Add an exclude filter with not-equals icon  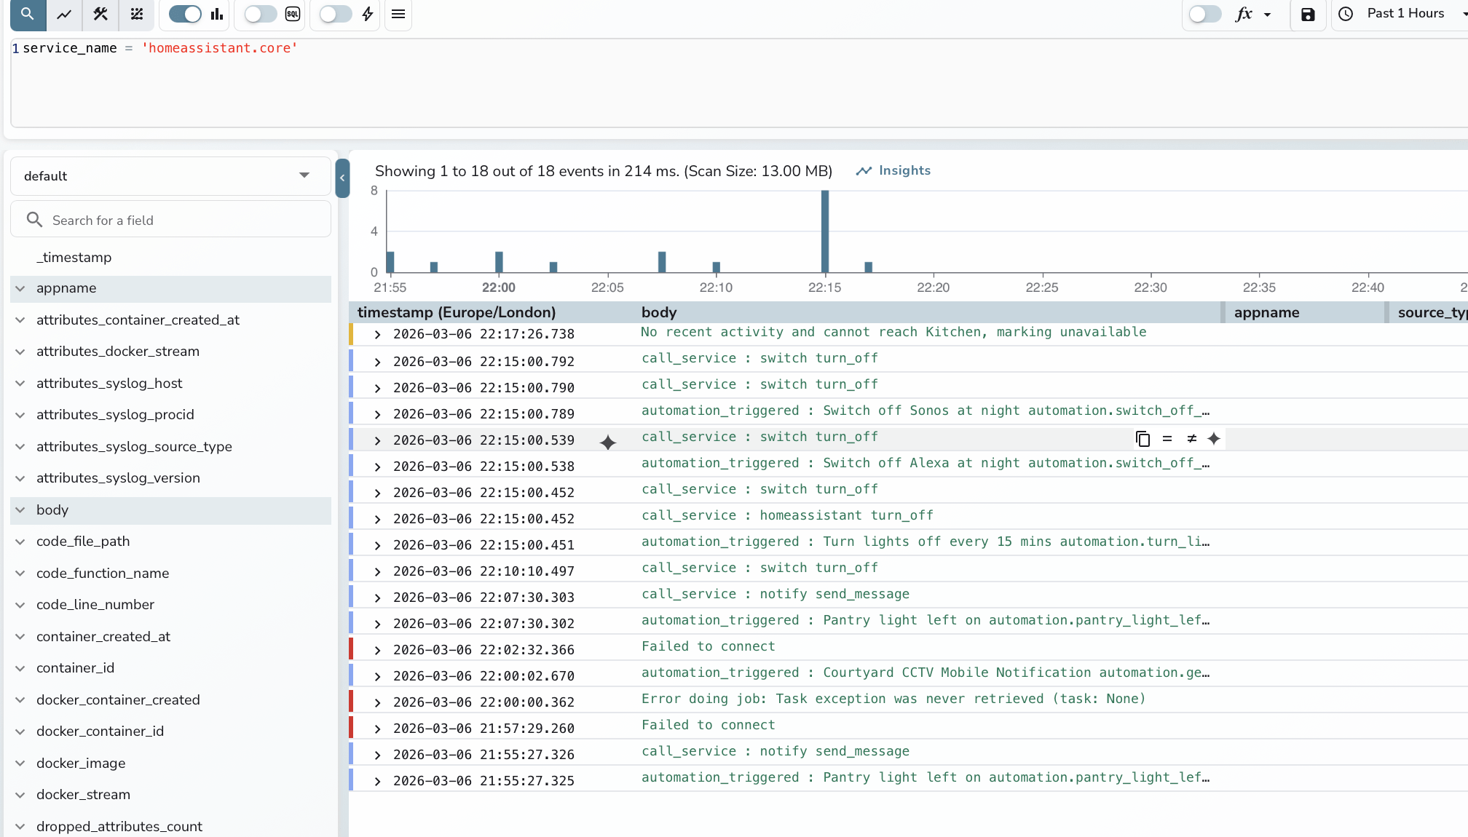tap(1191, 439)
